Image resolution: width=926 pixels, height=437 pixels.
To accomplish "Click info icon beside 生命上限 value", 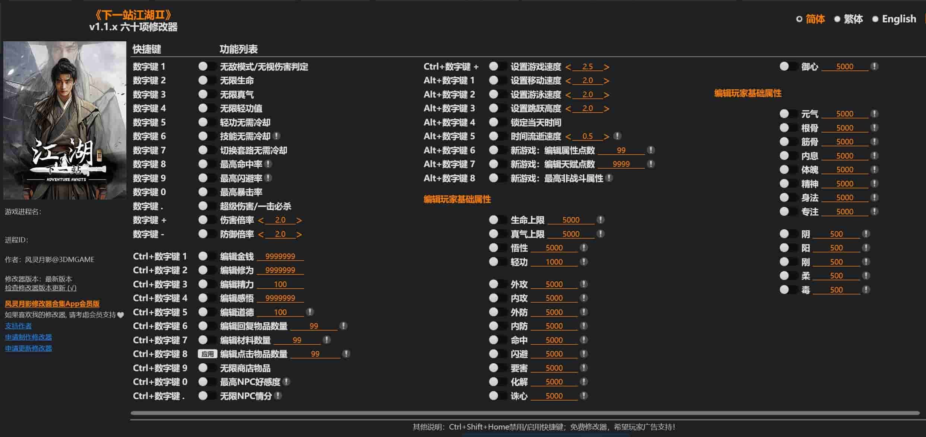I will [600, 220].
